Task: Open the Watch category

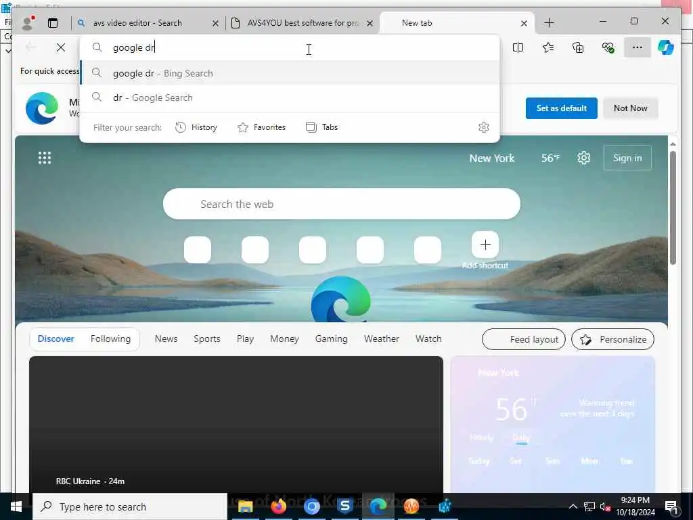Action: point(428,339)
